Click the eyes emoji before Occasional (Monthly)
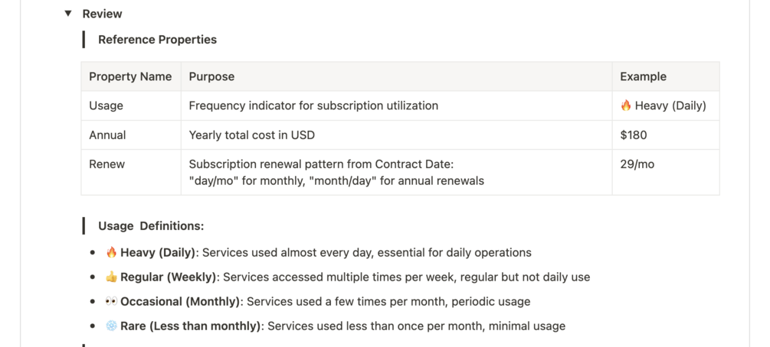 [111, 301]
